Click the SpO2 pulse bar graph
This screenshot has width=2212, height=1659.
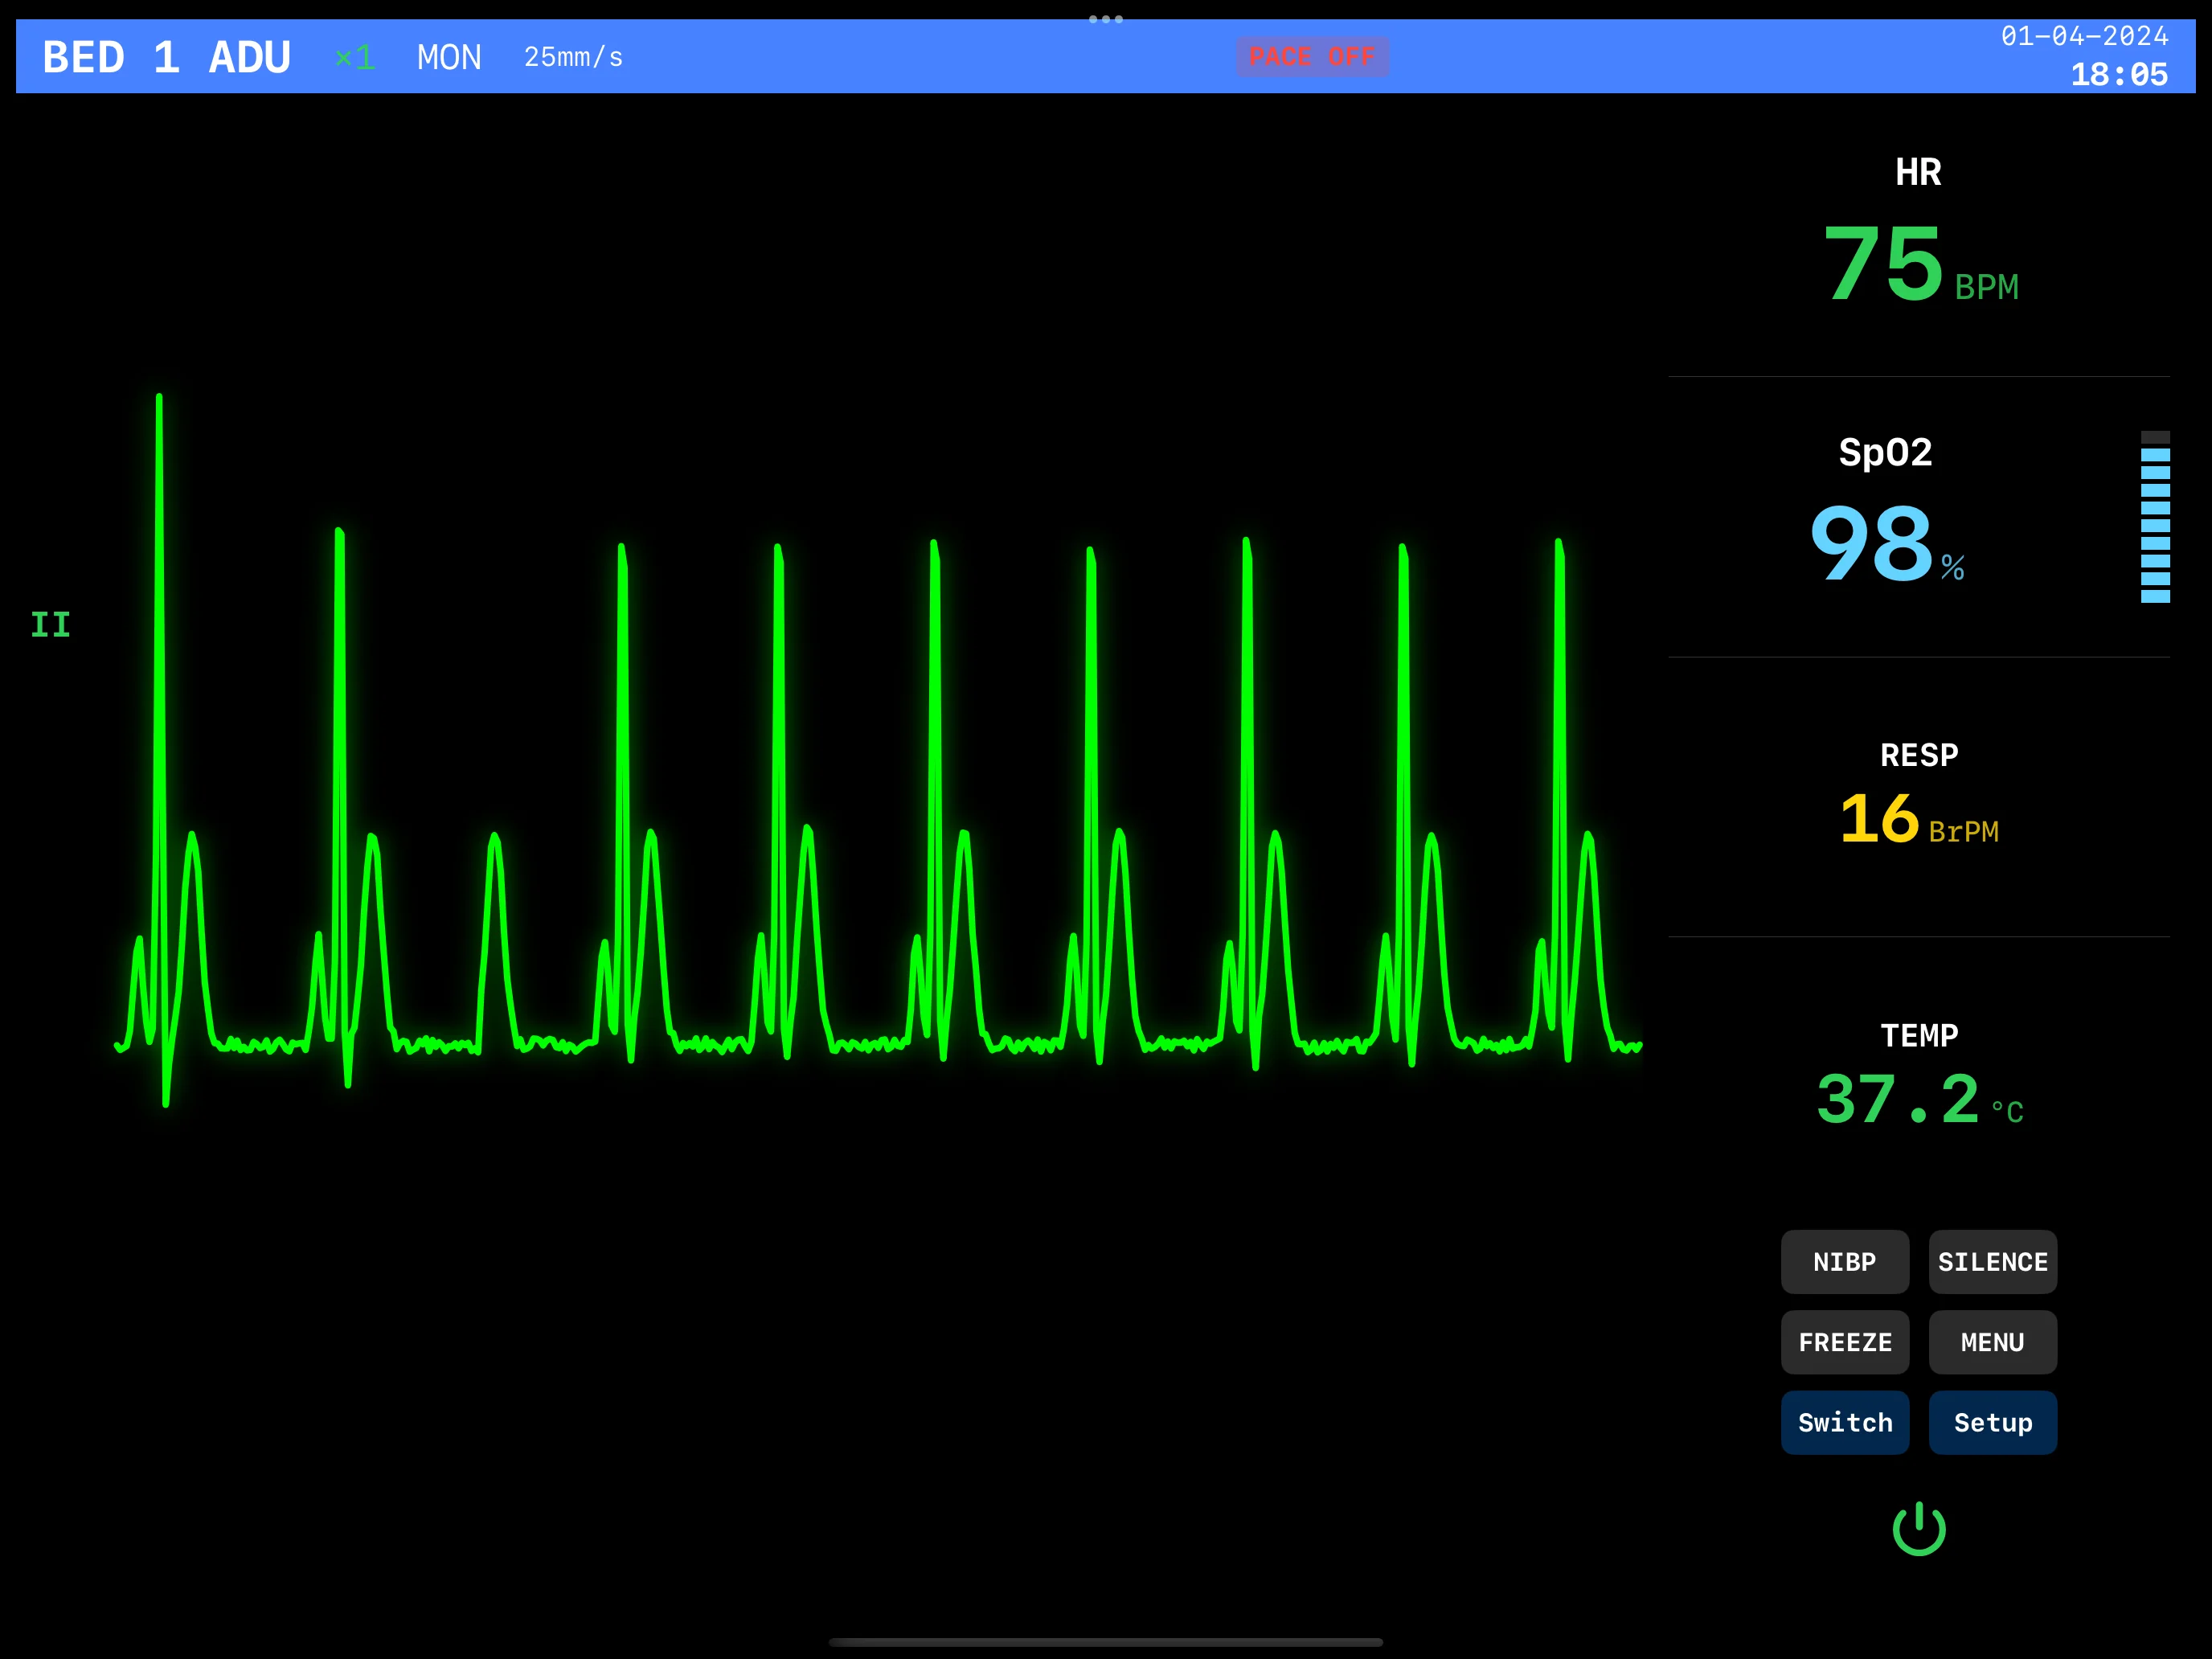point(2155,517)
